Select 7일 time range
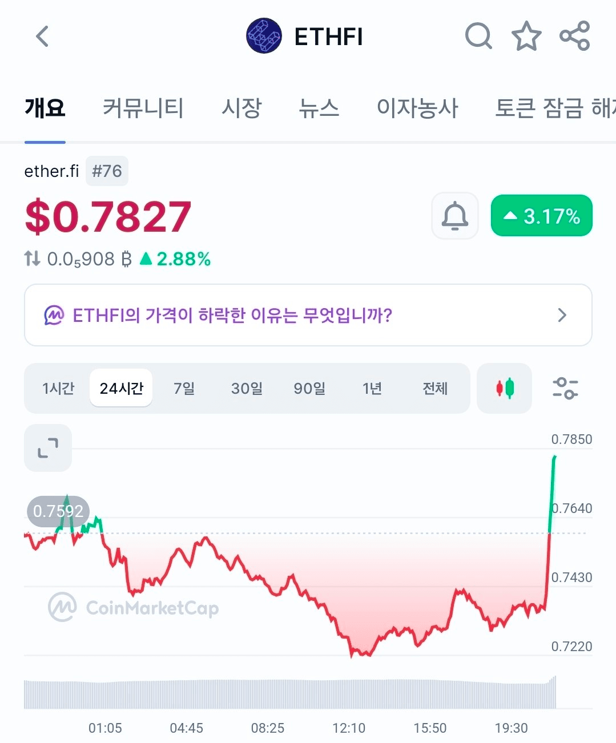 tap(184, 389)
